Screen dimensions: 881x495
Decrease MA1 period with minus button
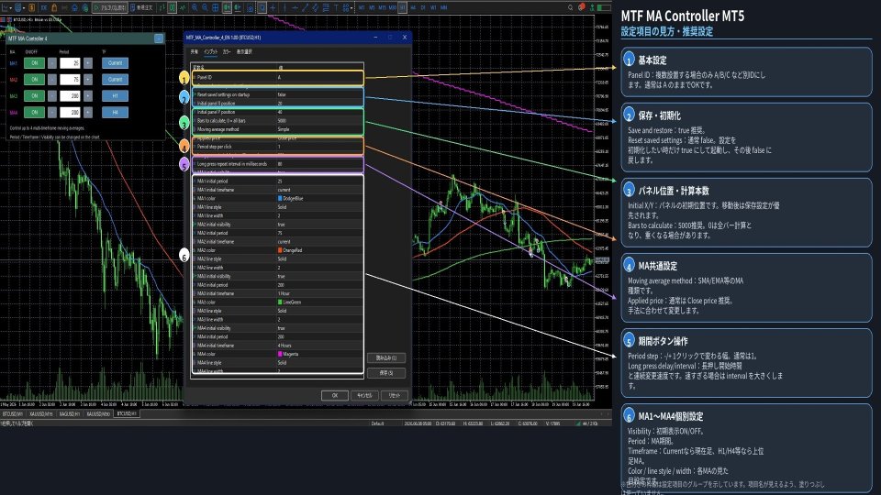52,63
